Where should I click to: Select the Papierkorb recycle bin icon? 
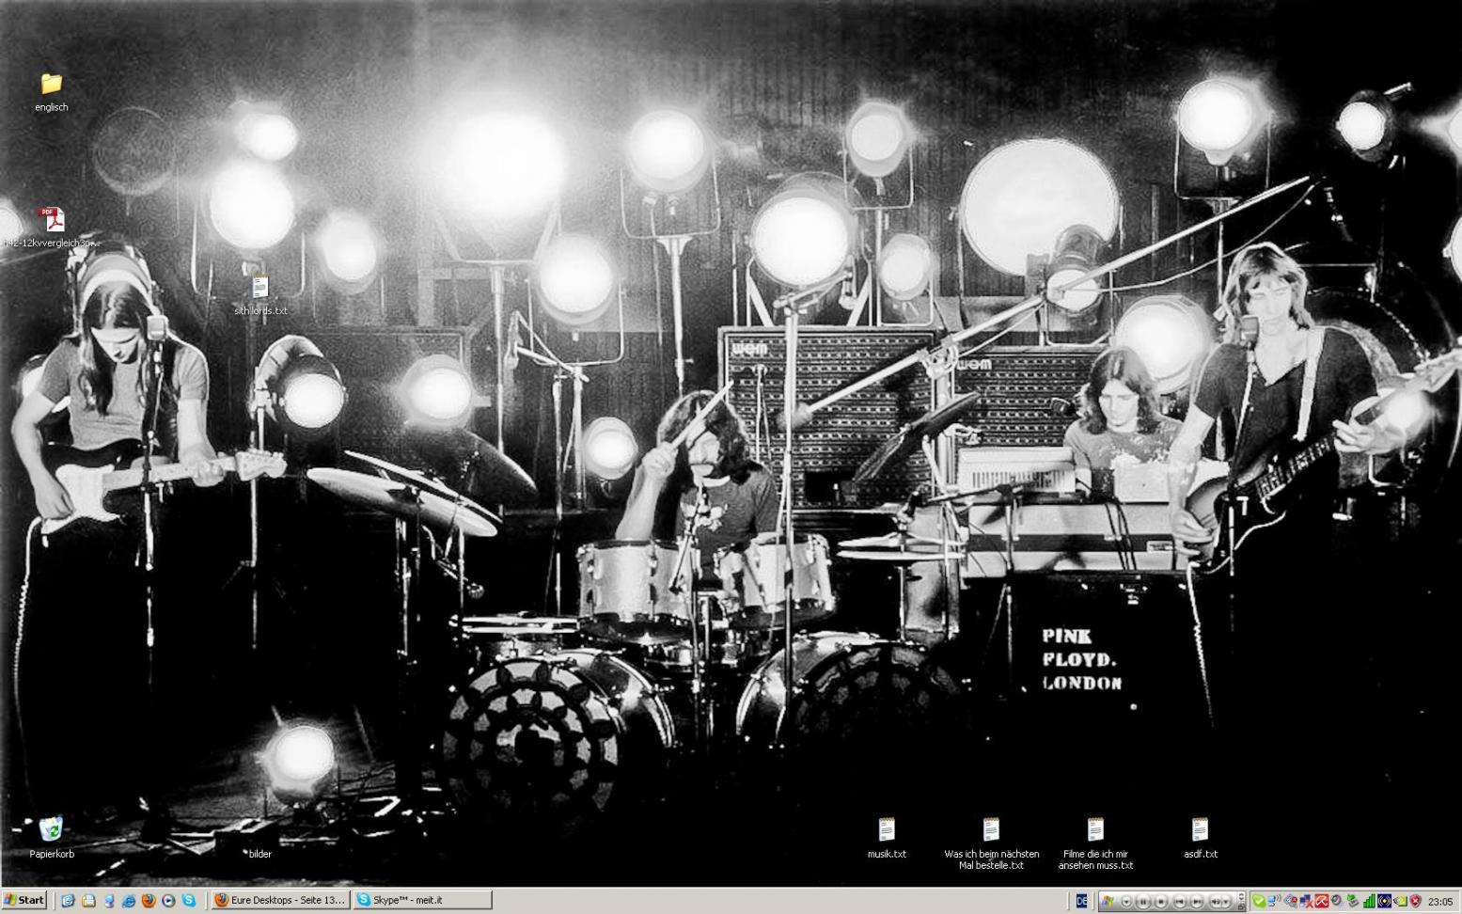[51, 828]
